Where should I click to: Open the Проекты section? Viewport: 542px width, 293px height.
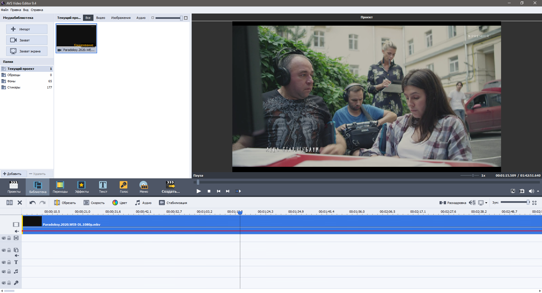pyautogui.click(x=14, y=187)
